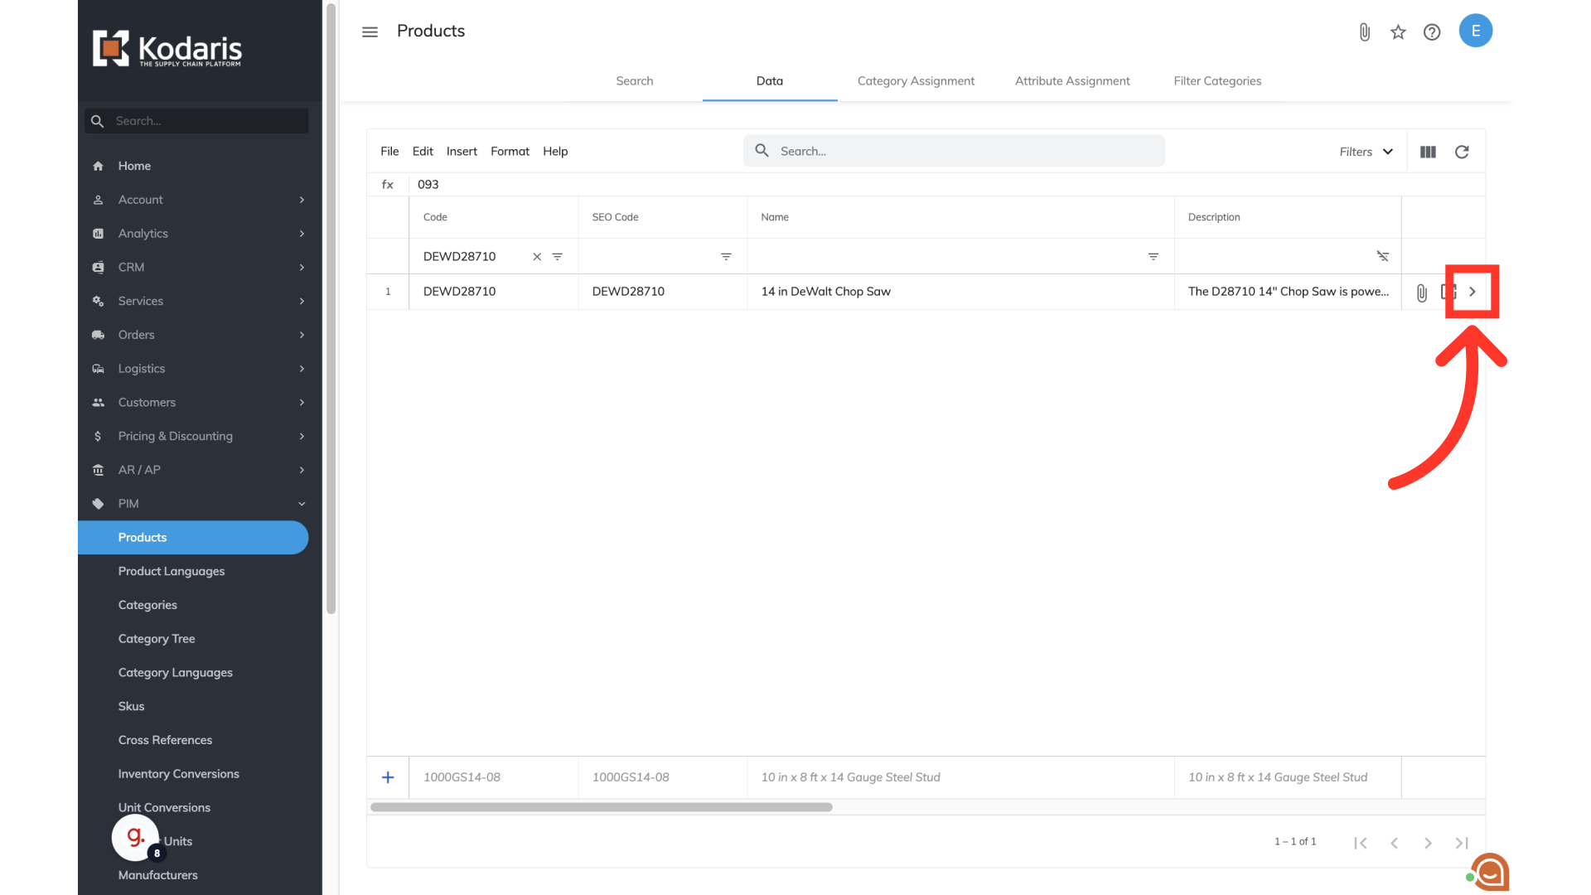Viewport: 1591px width, 895px height.
Task: Click the hamburger menu icon
Action: [x=370, y=31]
